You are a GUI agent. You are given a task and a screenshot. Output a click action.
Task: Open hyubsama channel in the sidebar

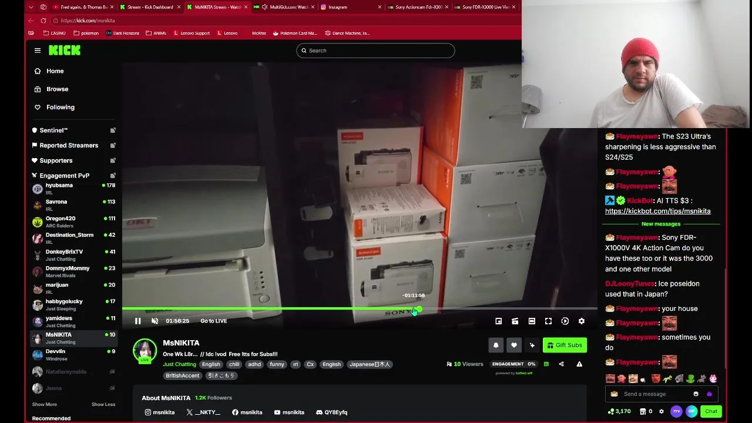(x=73, y=189)
